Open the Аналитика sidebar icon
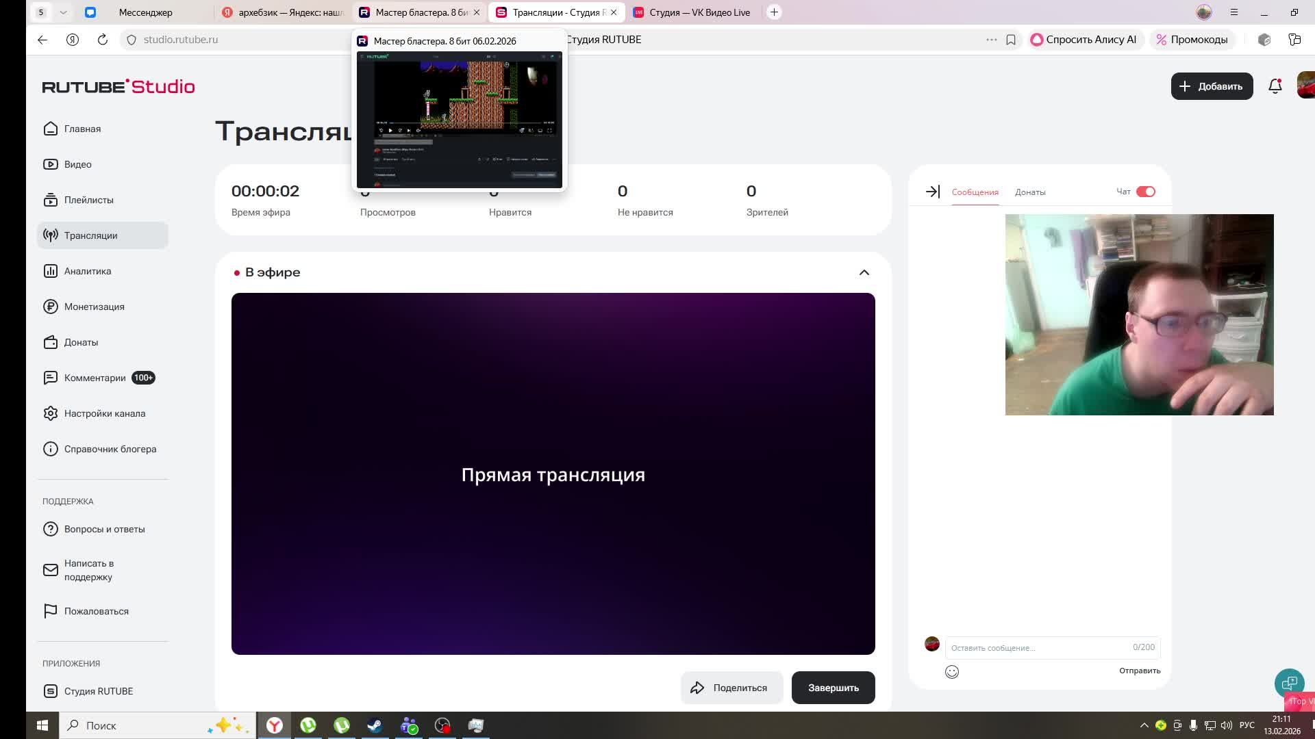Screen dimensions: 1315x739 [51, 271]
